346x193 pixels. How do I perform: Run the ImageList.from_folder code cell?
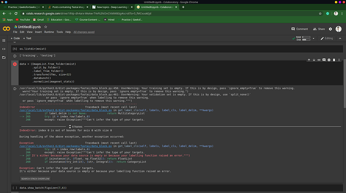pyautogui.click(x=15, y=64)
